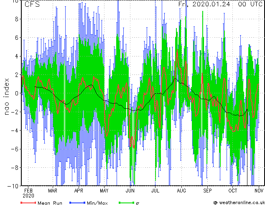Viewport: 265px width, 205px height.
Task: Click the OCT month label
Action: coord(233,191)
